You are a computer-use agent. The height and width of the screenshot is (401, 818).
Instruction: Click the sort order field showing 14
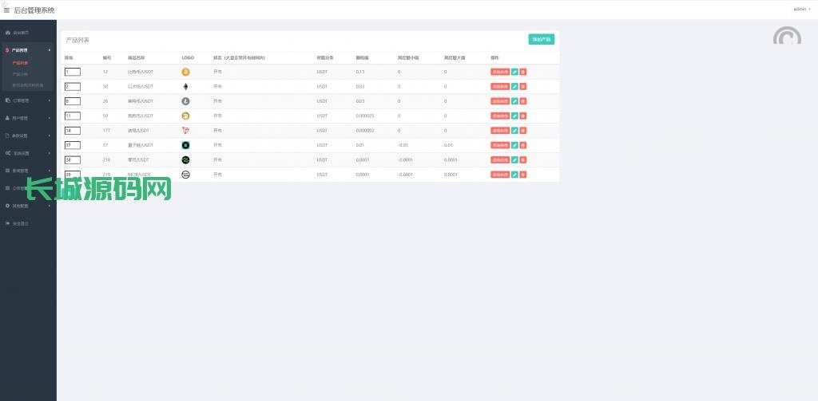point(72,131)
